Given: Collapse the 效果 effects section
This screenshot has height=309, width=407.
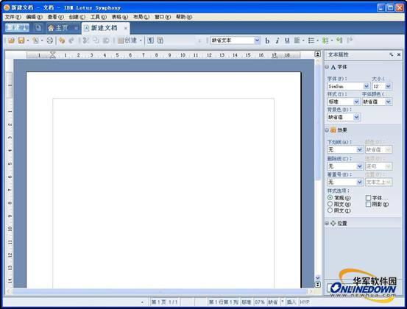Looking at the screenshot, I should [x=327, y=130].
